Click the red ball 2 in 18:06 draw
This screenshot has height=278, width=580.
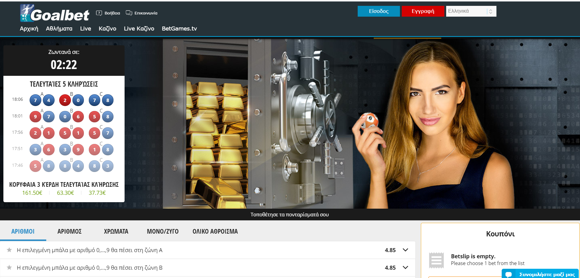65,100
